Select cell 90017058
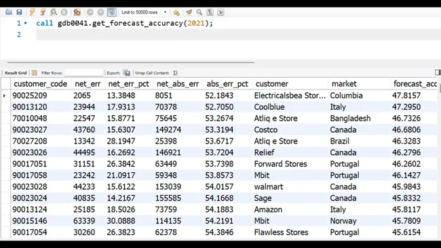The width and height of the screenshot is (441, 248). pos(30,175)
